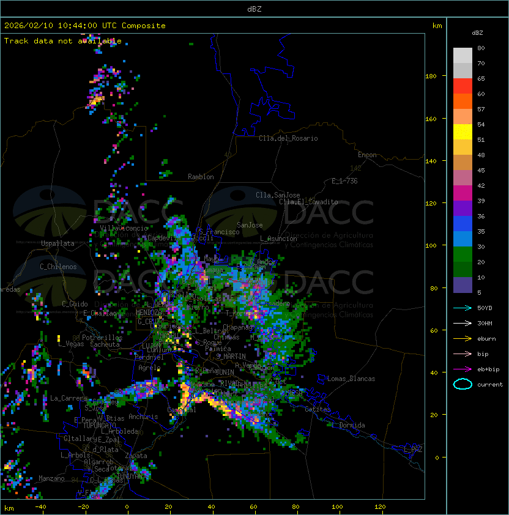Screen dimensions: 509x515
Task: Click the 'Track data not available' message
Action: tap(63, 41)
